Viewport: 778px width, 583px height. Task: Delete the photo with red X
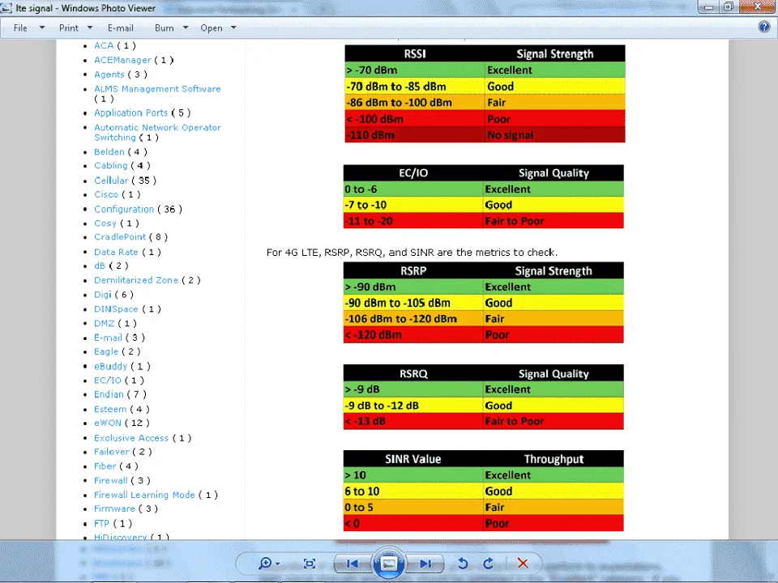tap(523, 564)
